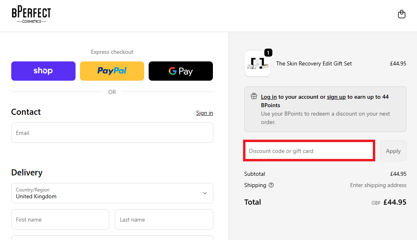Select the Contact section heading
417x240 pixels.
(x=26, y=112)
